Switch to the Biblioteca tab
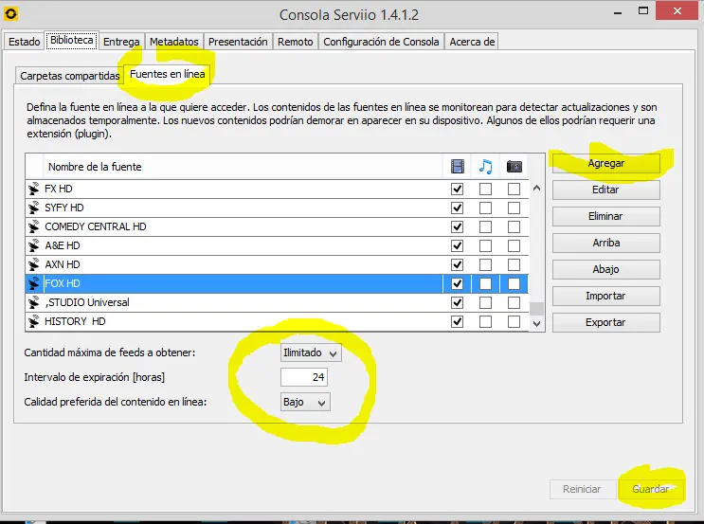The height and width of the screenshot is (524, 704). 72,40
